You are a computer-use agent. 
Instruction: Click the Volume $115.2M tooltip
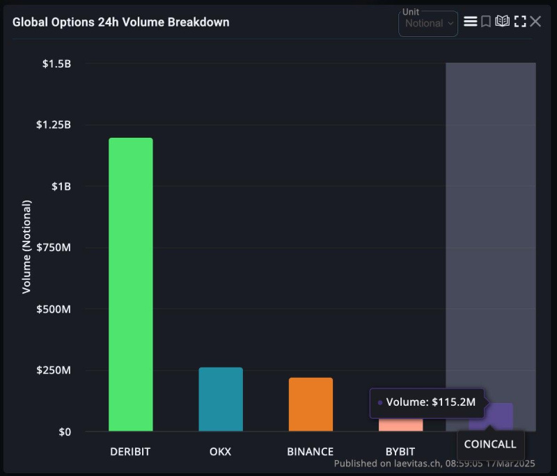(427, 402)
